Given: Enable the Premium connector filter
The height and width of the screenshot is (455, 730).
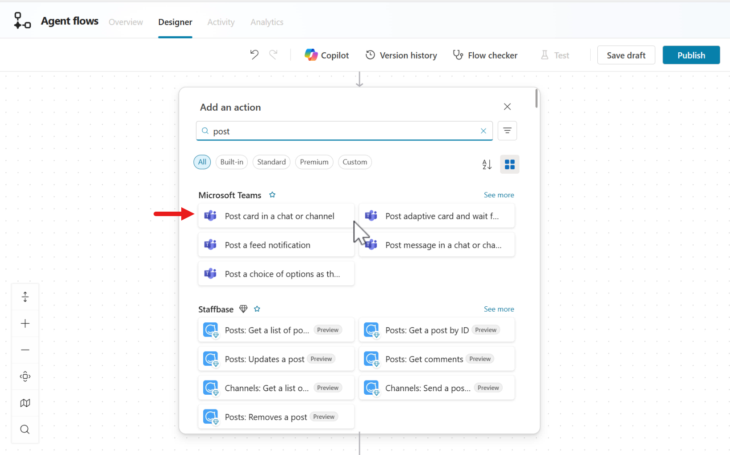Looking at the screenshot, I should pos(314,162).
